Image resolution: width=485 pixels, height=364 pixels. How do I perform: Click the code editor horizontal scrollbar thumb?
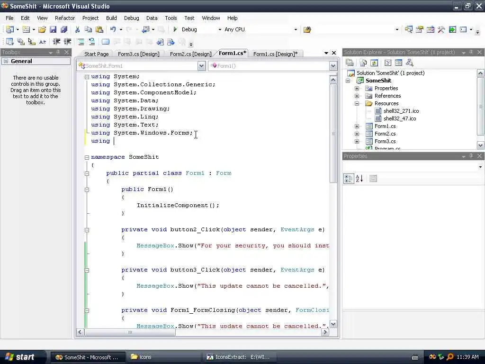coord(130,332)
